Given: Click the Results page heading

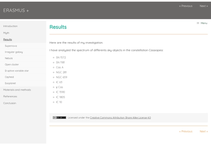Looking at the screenshot, I should pyautogui.click(x=58, y=27).
